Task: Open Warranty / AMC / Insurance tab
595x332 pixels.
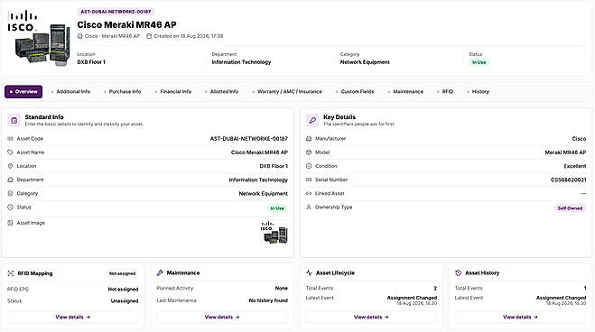Action: click(287, 92)
